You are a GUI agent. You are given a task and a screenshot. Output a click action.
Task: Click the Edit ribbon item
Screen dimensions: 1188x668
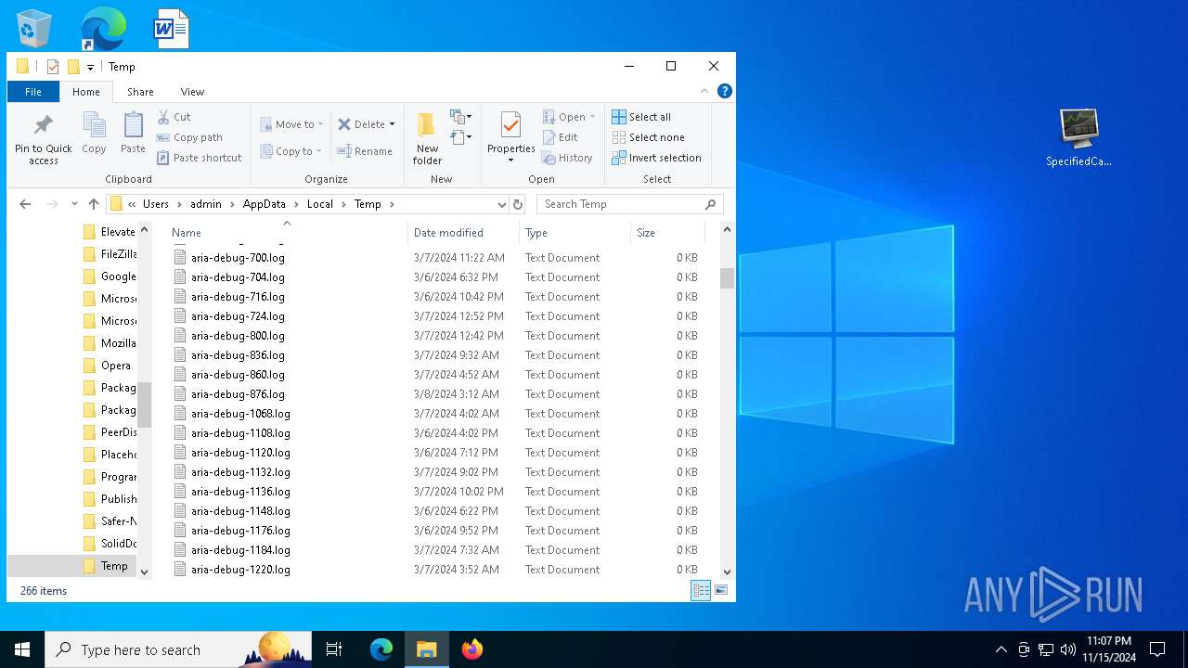tap(561, 137)
